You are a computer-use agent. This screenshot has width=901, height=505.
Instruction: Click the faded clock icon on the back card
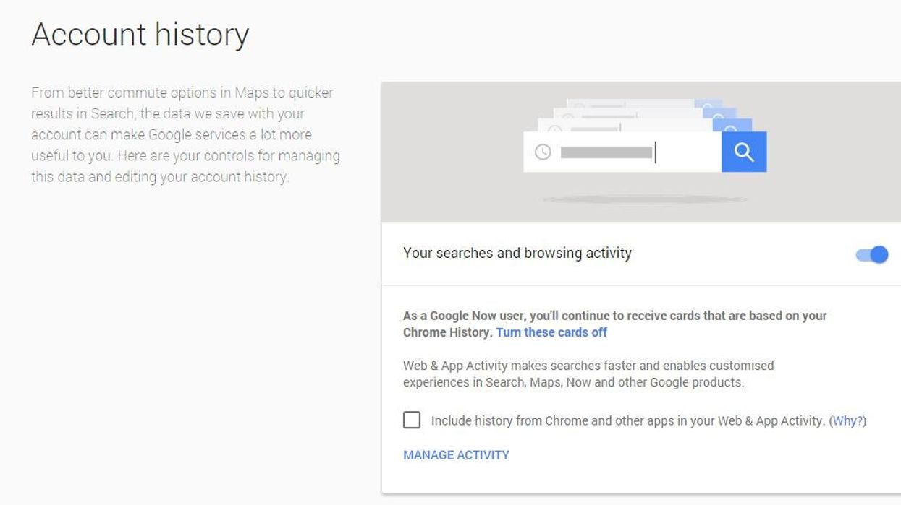(x=555, y=131)
